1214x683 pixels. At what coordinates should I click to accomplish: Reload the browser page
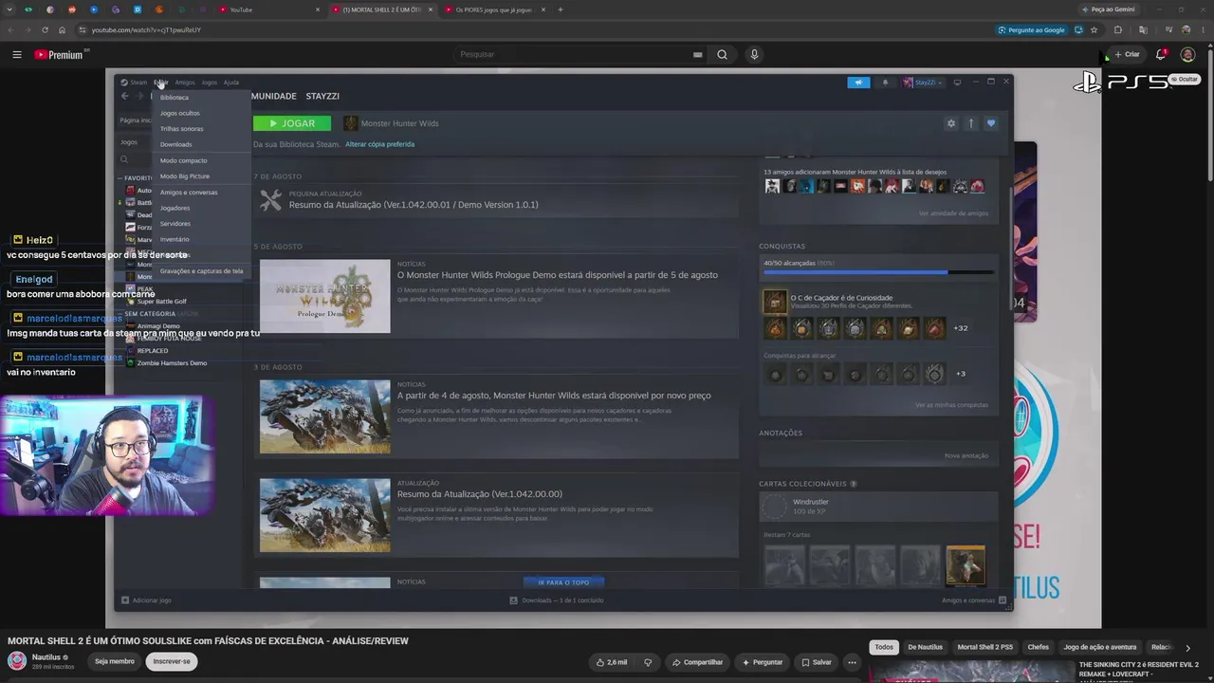point(45,29)
